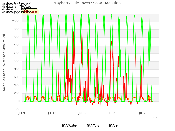
Task: Click the 1000 y-axis tick label
Action: (16, 61)
